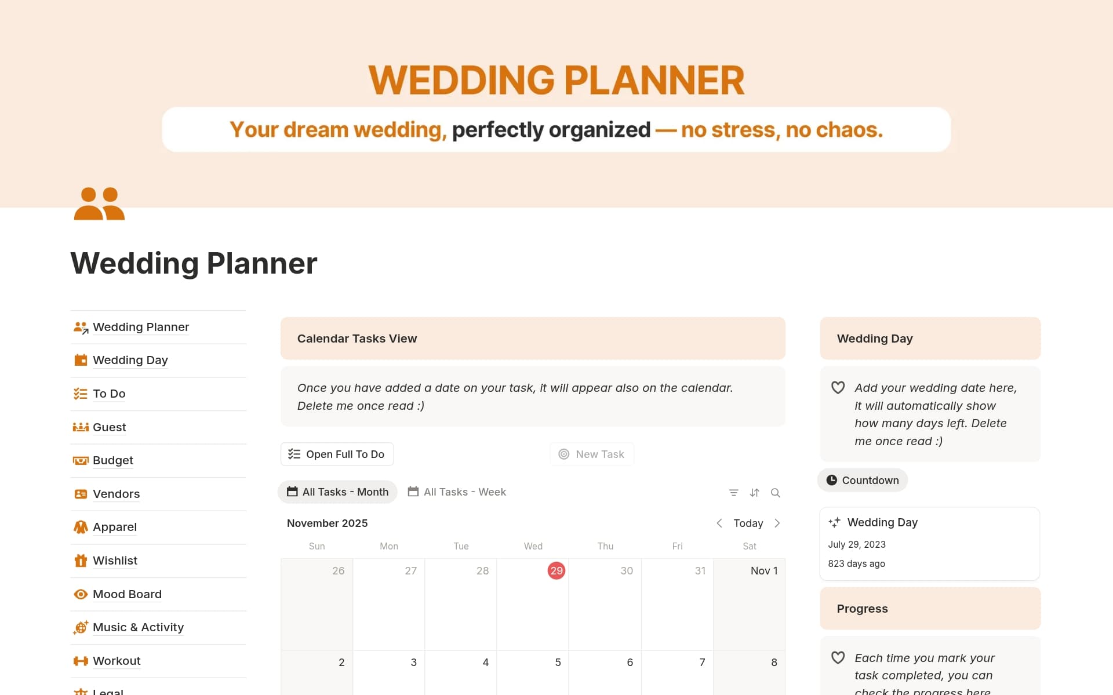
Task: Open the Vendors page link
Action: click(116, 494)
